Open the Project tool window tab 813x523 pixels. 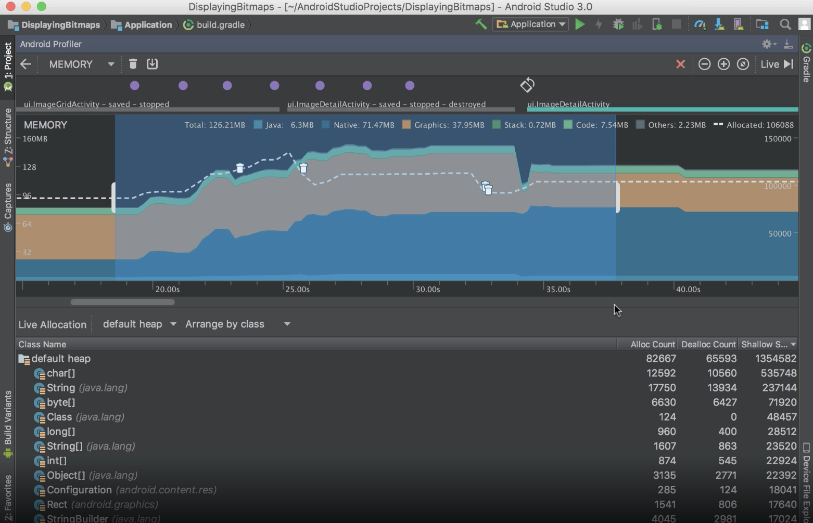[x=8, y=66]
